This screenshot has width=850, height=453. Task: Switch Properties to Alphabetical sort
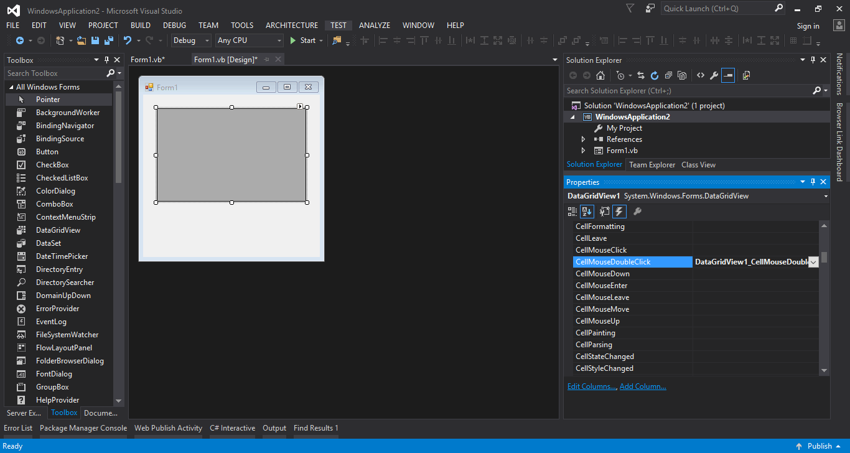(587, 212)
